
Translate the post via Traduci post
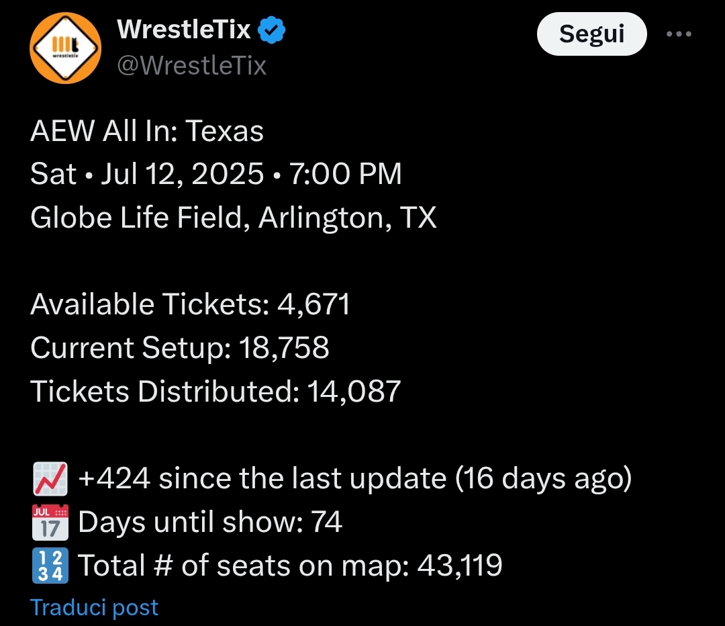coord(95,607)
